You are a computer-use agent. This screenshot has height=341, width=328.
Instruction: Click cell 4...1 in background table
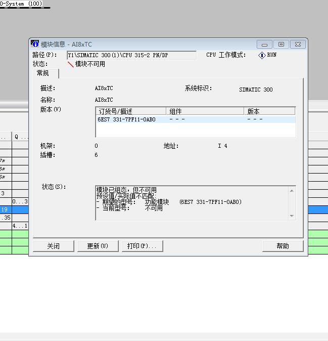pyautogui.click(x=20, y=226)
